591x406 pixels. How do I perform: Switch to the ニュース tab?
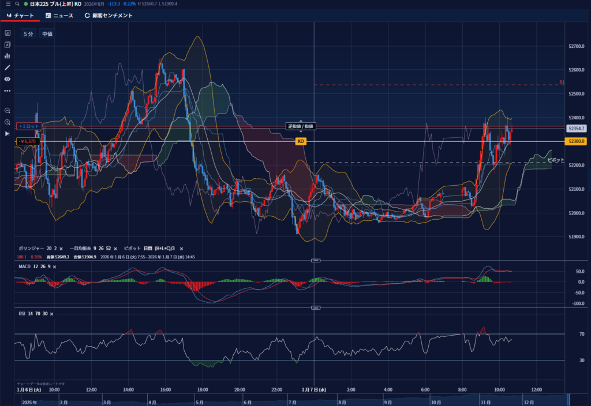pos(59,16)
